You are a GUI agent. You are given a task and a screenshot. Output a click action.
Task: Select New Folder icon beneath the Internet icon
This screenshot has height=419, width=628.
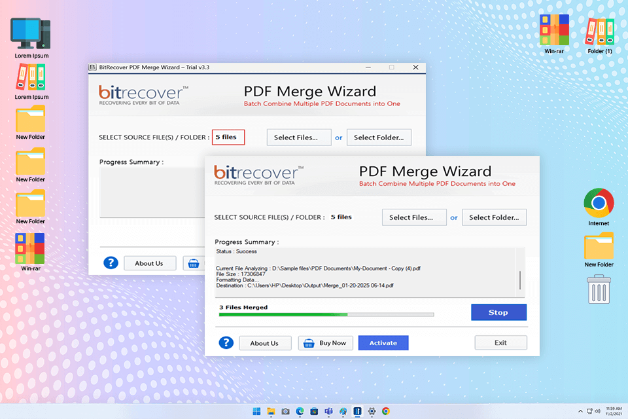pyautogui.click(x=599, y=246)
